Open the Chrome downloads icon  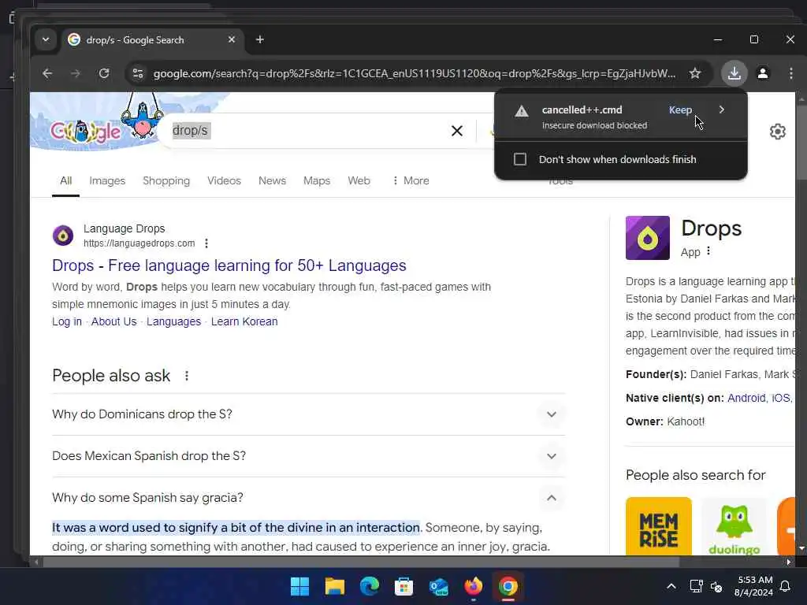coord(734,73)
